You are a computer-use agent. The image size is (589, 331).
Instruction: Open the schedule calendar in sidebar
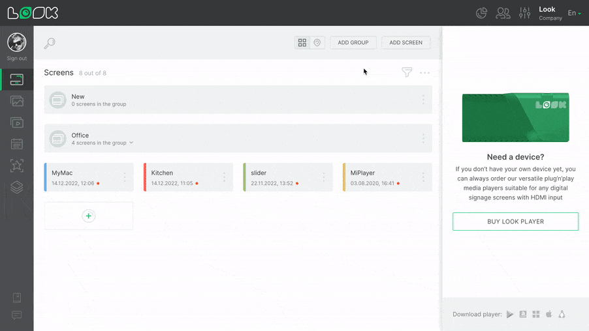(17, 144)
